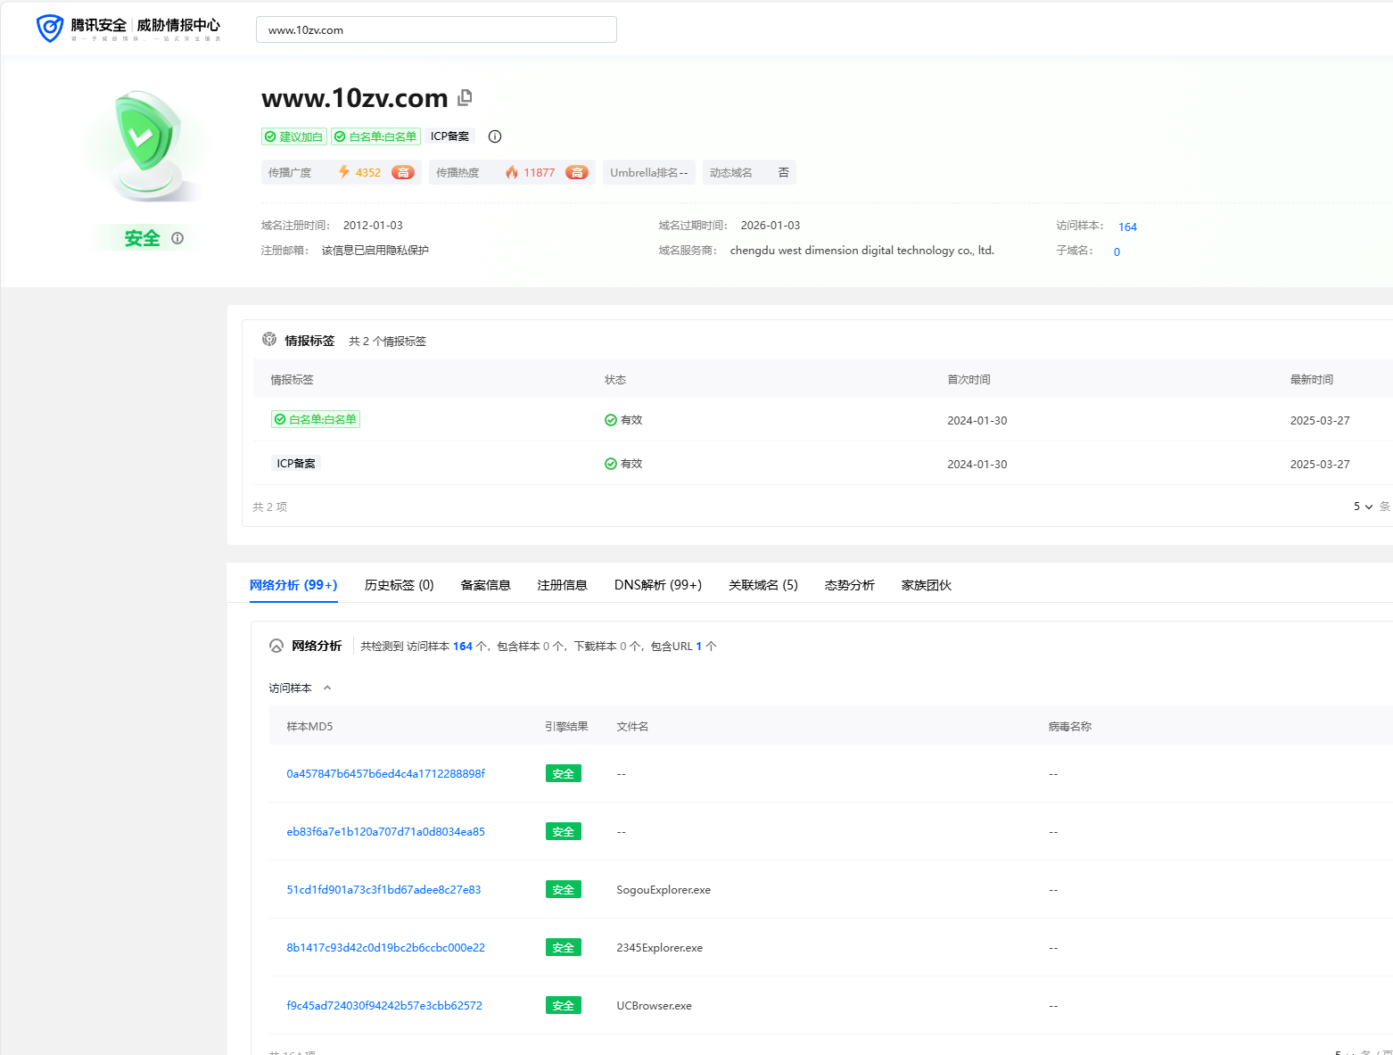Click the 情报标签 section icon
Screen dimensions: 1393x1055
[x=269, y=340]
